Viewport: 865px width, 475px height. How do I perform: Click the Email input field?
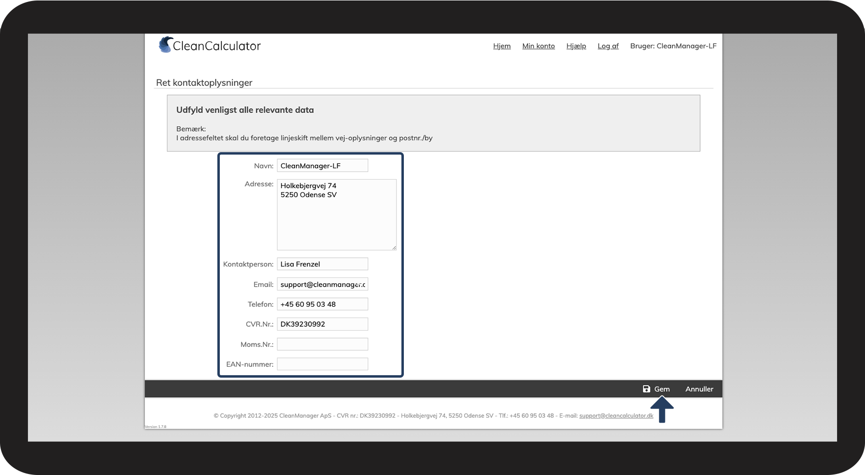coord(322,284)
